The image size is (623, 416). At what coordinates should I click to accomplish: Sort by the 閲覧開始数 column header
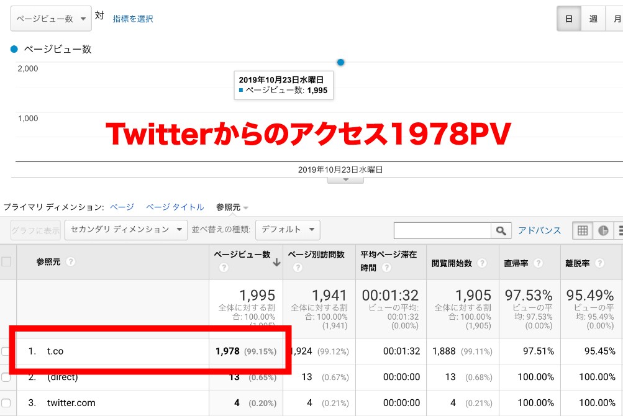click(452, 263)
